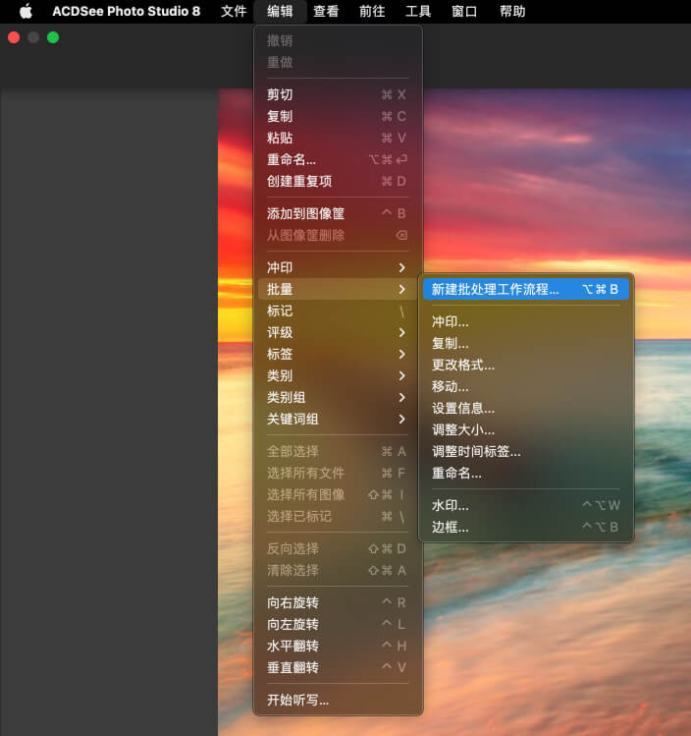Choose 水印... in the batch submenu
The image size is (691, 736).
tap(525, 505)
